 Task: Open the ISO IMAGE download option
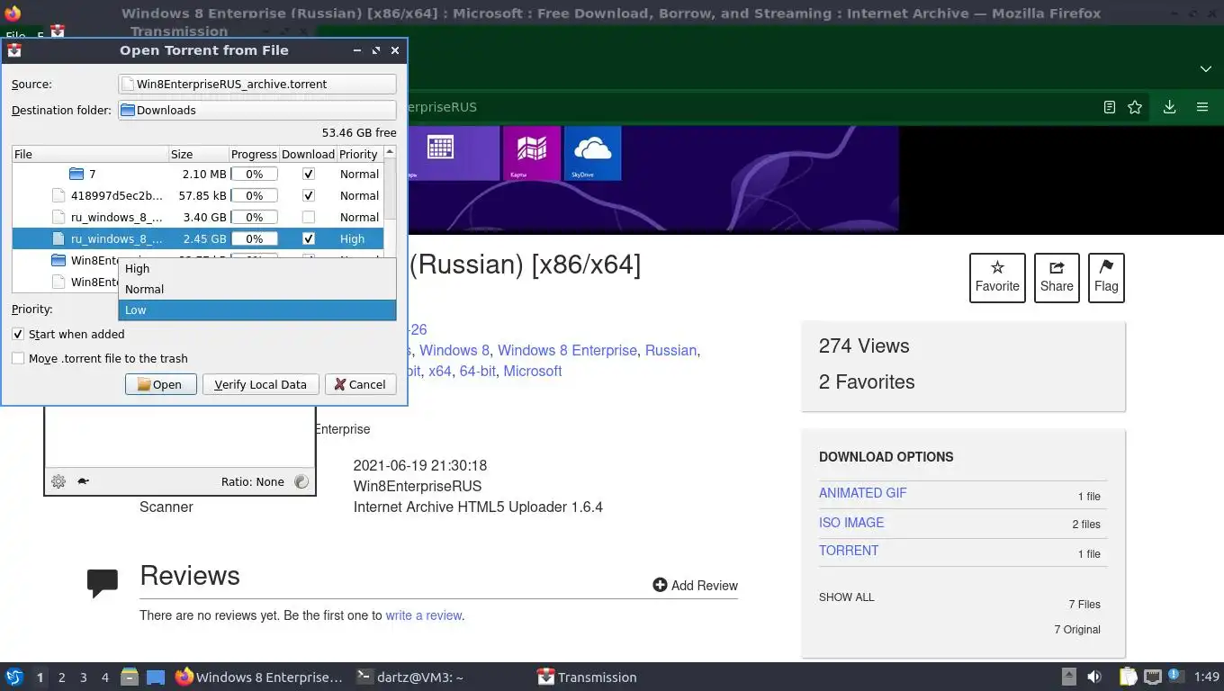tap(851, 523)
